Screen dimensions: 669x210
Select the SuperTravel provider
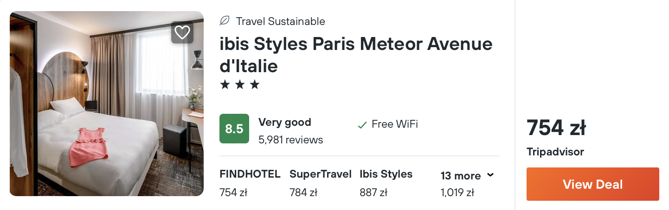(320, 174)
